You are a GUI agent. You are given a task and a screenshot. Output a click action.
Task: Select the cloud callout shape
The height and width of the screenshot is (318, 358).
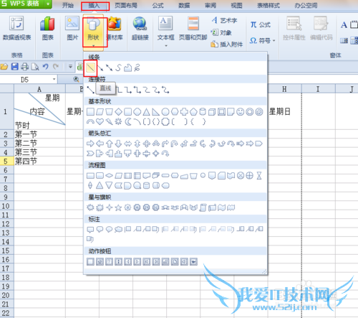[x=118, y=230]
